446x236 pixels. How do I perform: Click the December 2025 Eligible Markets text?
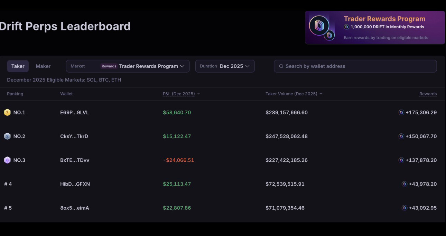64,80
